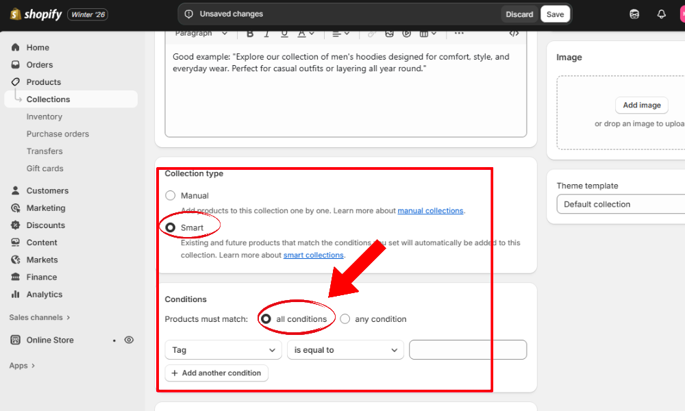This screenshot has width=685, height=411.
Task: Open the smart collections link
Action: pos(313,255)
